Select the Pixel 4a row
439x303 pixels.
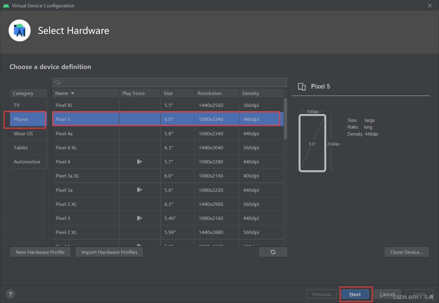(168, 133)
